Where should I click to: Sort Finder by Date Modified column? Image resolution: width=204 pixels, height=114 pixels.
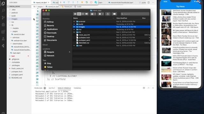[x=122, y=18]
